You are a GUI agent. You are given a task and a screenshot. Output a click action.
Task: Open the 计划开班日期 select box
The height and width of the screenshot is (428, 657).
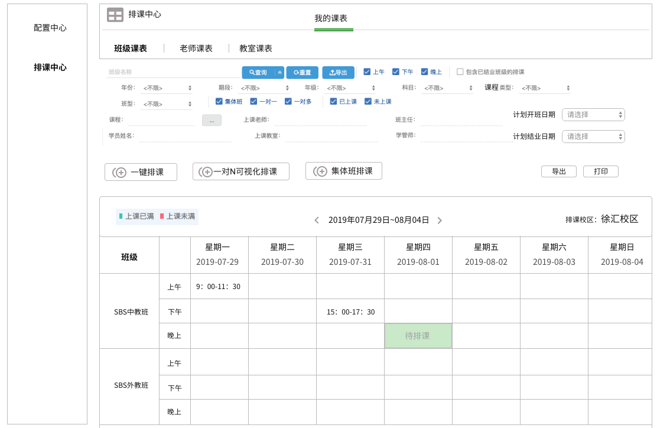point(593,115)
